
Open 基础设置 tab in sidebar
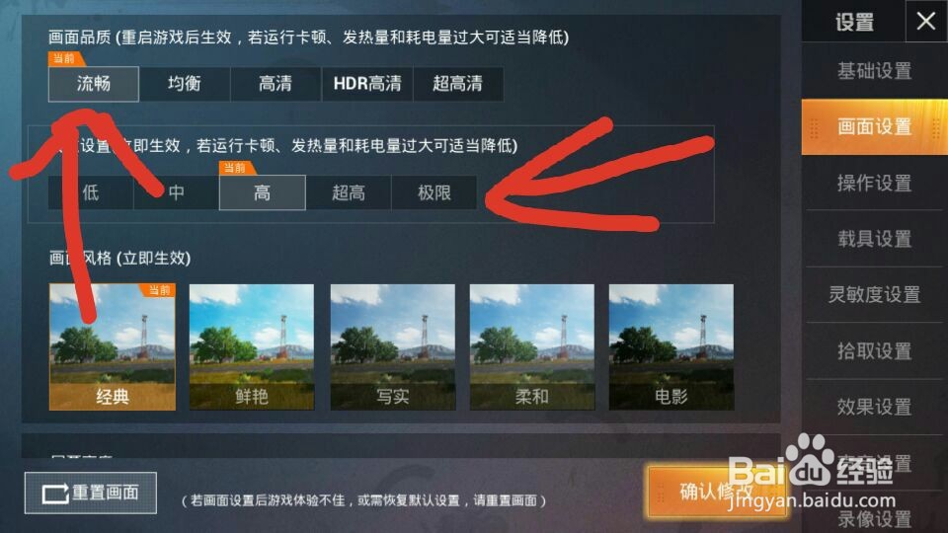coord(874,71)
